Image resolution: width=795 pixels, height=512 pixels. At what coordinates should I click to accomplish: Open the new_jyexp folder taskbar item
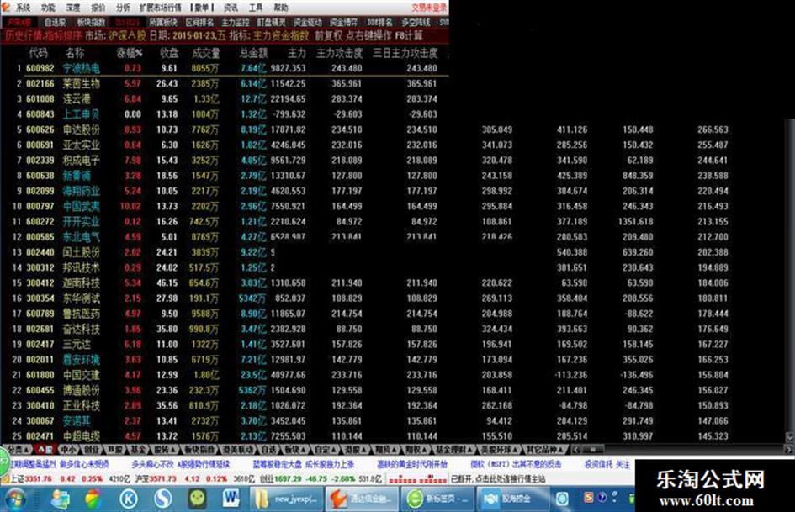[x=287, y=499]
